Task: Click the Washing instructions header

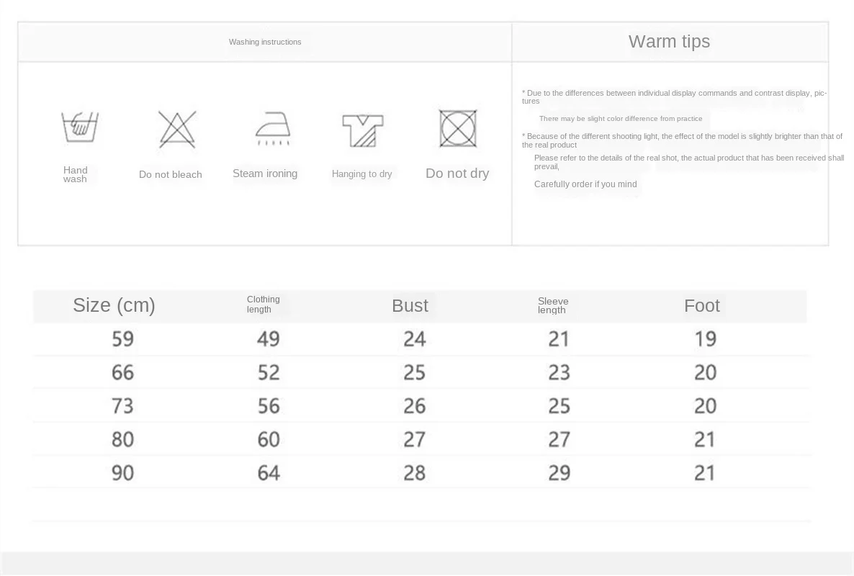Action: click(x=265, y=42)
